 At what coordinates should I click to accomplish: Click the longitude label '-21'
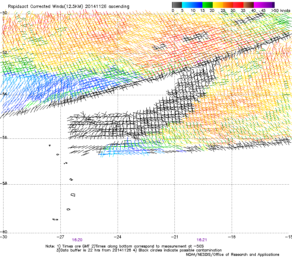(x=174, y=237)
